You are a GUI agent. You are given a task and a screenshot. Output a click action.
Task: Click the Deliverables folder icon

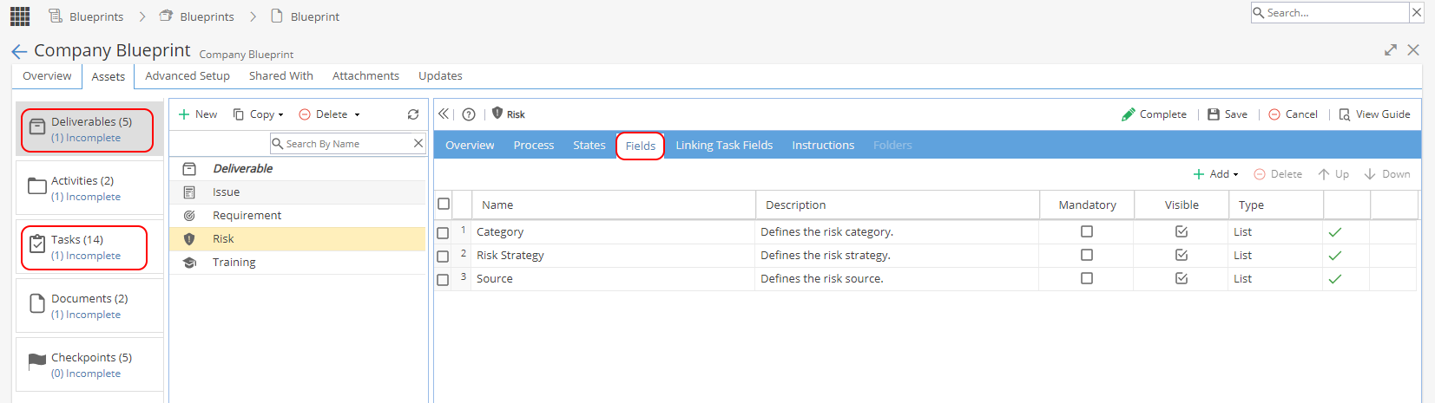pos(37,127)
